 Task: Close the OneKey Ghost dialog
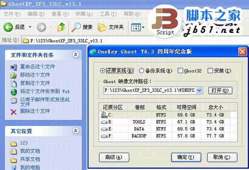point(243,51)
